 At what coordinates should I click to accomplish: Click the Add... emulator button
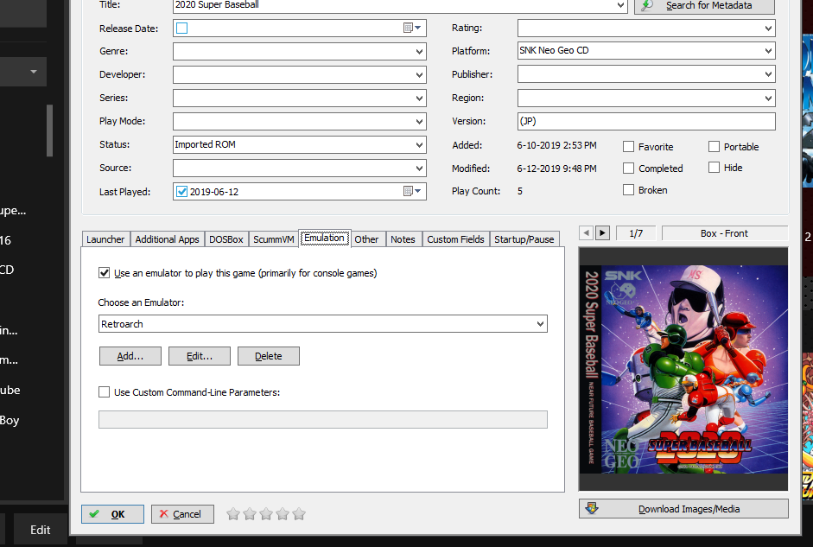pos(130,356)
